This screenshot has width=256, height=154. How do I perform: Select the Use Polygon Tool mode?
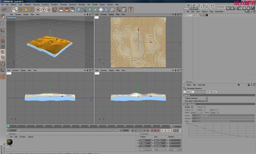pos(3,52)
